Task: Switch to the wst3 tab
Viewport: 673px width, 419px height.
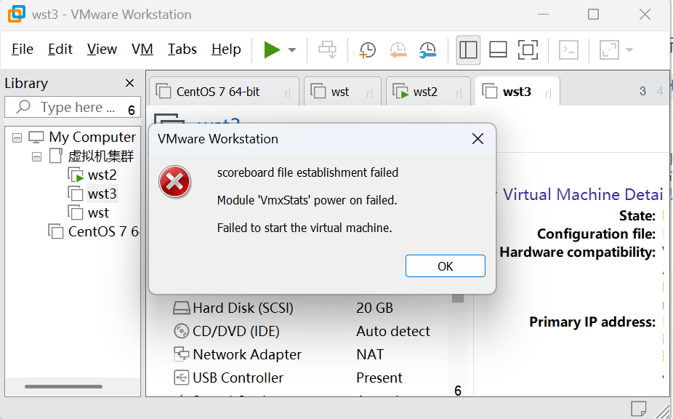Action: pos(517,92)
